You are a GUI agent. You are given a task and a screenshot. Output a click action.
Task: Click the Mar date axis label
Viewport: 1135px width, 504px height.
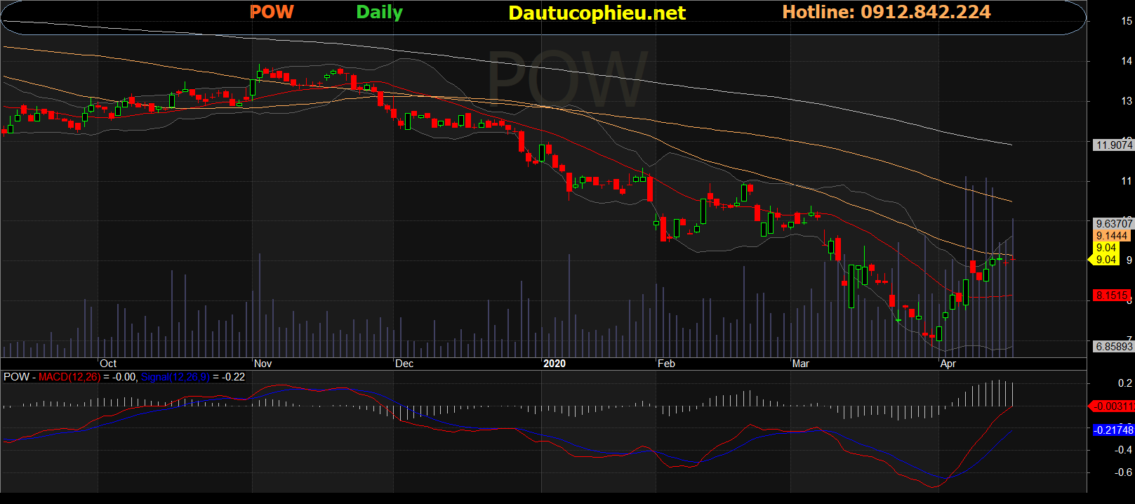coord(801,364)
